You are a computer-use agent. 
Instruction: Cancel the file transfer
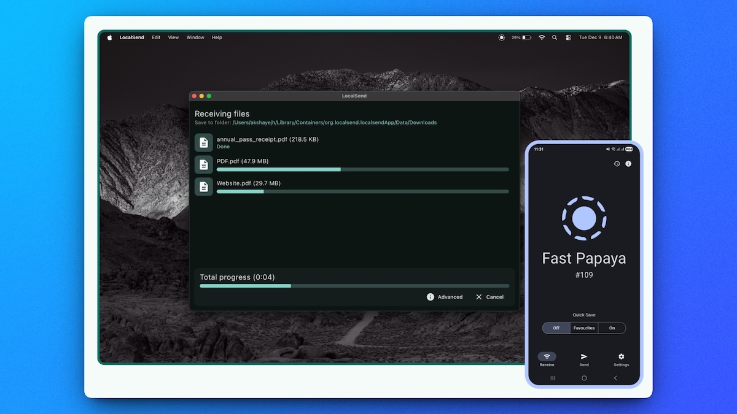pos(489,297)
